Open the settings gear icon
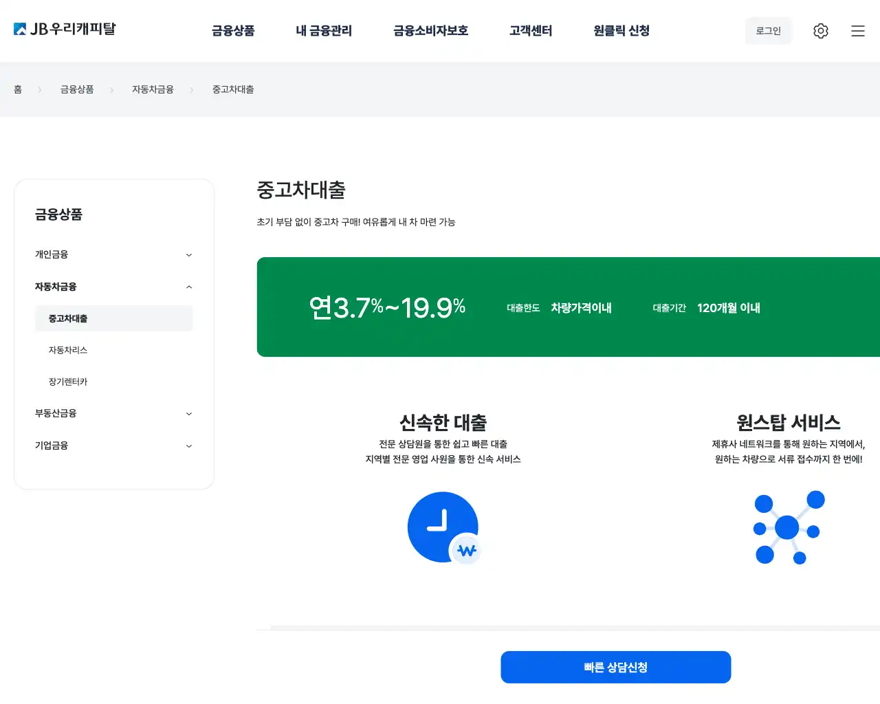 pos(821,31)
